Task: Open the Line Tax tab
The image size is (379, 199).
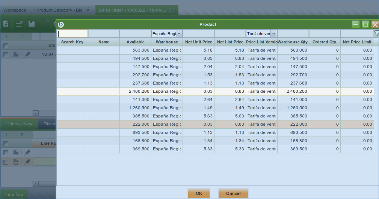Action: 14,195
